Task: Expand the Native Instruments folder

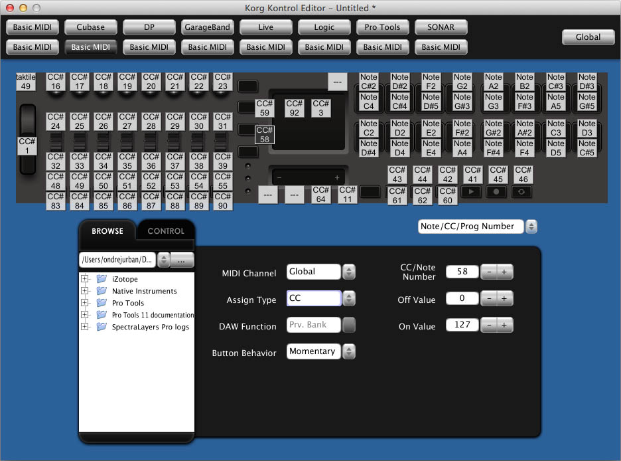Action: [x=84, y=290]
